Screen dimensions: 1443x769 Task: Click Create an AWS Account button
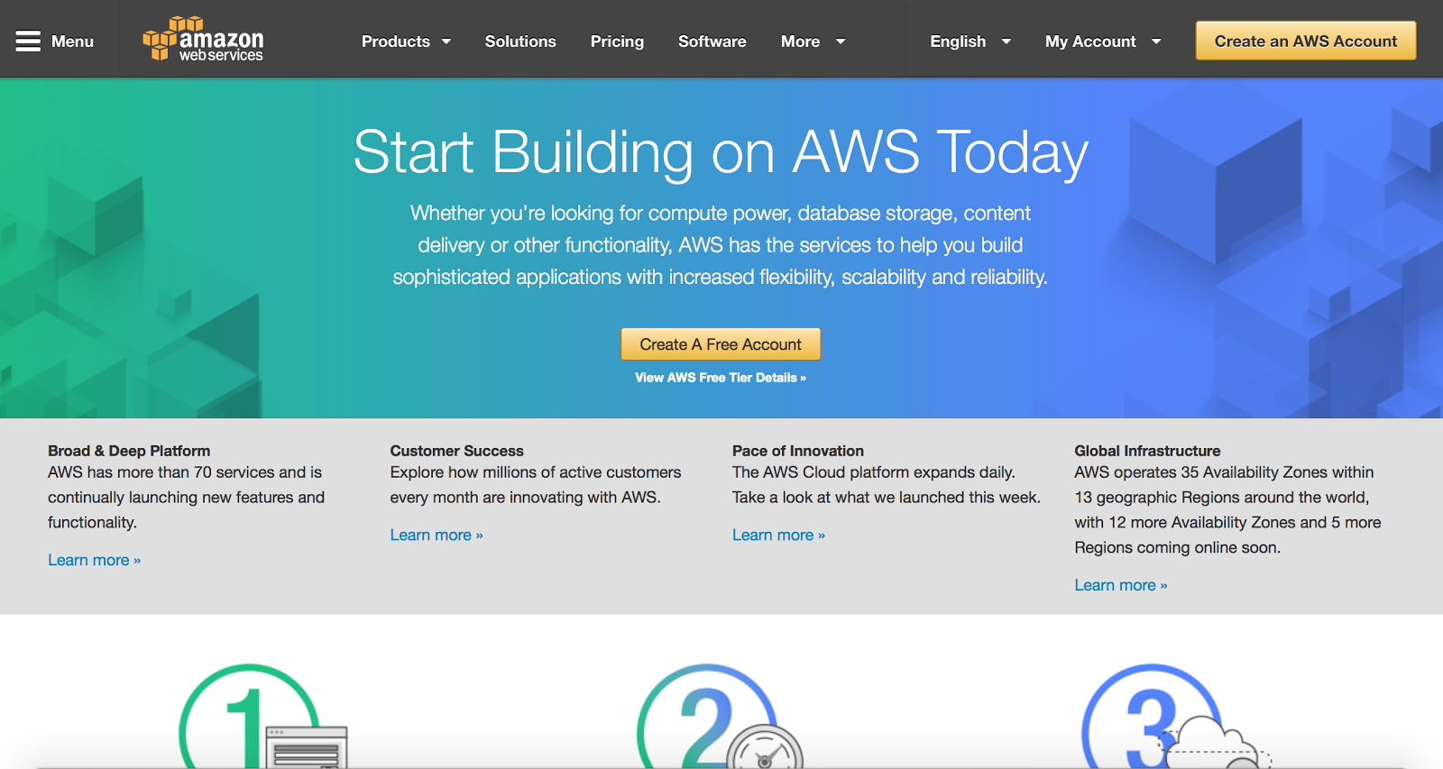1306,41
